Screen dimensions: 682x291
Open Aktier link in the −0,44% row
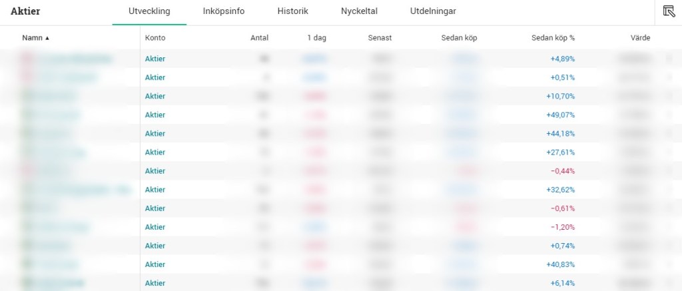click(x=155, y=171)
